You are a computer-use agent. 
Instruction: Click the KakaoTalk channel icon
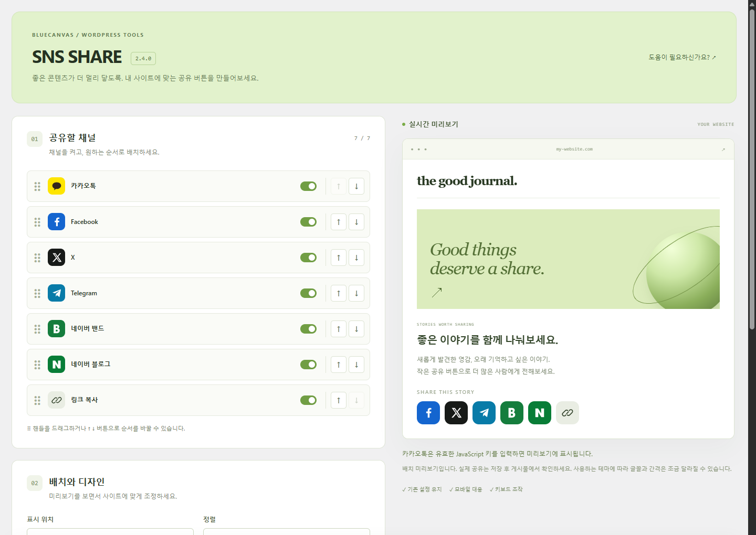[56, 186]
